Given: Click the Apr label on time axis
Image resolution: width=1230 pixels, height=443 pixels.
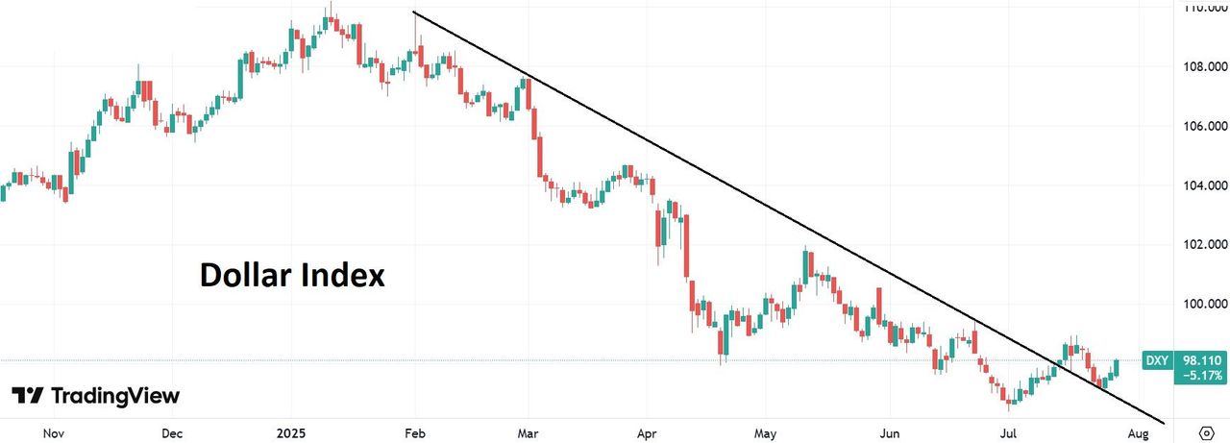Looking at the screenshot, I should pos(646,431).
